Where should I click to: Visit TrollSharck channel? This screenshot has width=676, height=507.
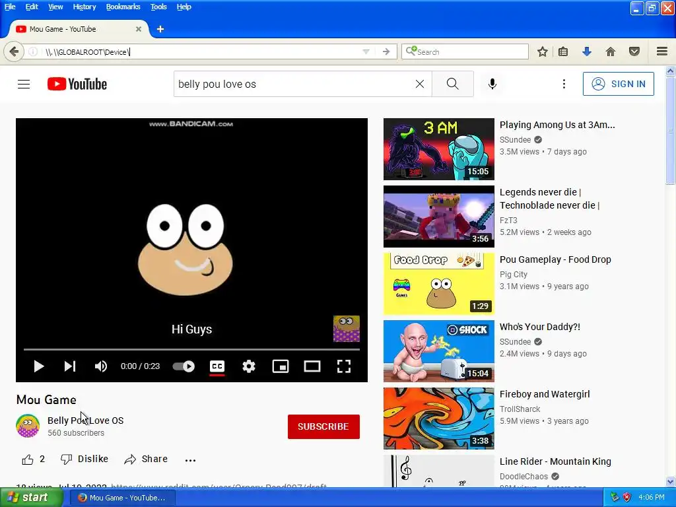(520, 409)
